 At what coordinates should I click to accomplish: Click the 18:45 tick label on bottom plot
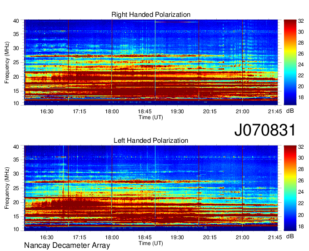(x=145, y=237)
